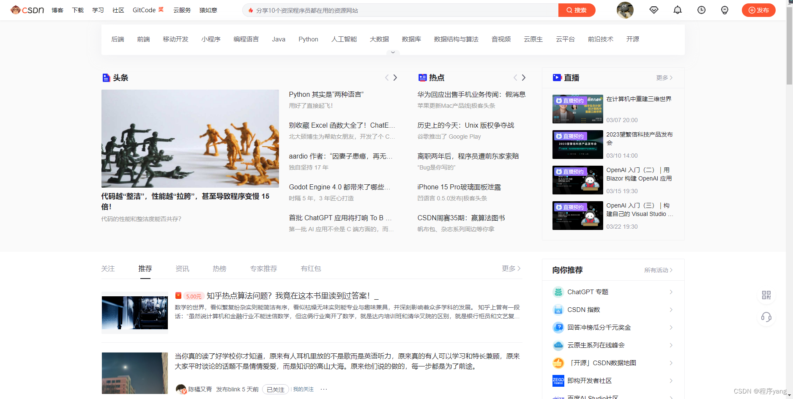
Task: Open the GitCode top menu item
Action: (x=148, y=10)
